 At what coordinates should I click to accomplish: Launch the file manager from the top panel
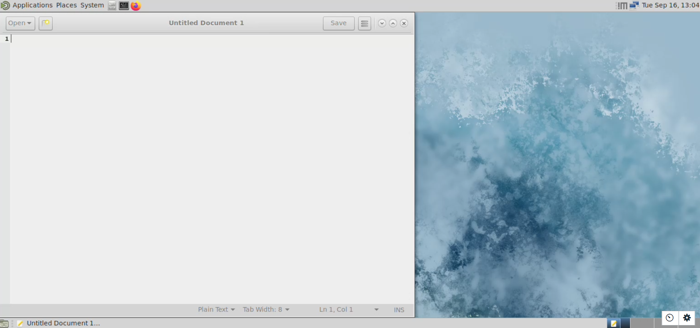pos(112,5)
